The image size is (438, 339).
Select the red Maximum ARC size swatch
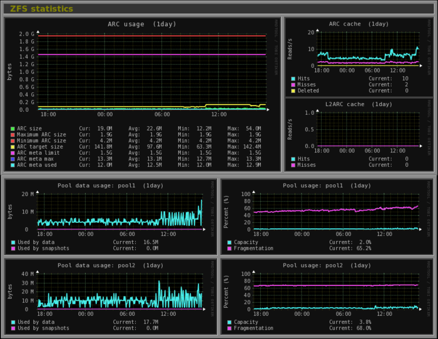pos(13,134)
